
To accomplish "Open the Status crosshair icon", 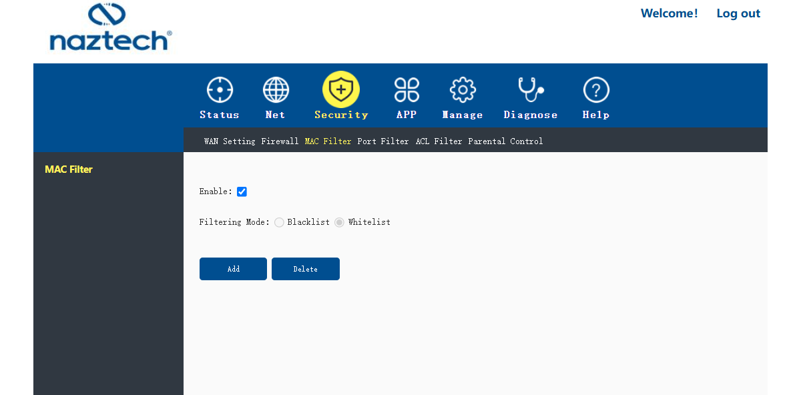I will pos(220,90).
